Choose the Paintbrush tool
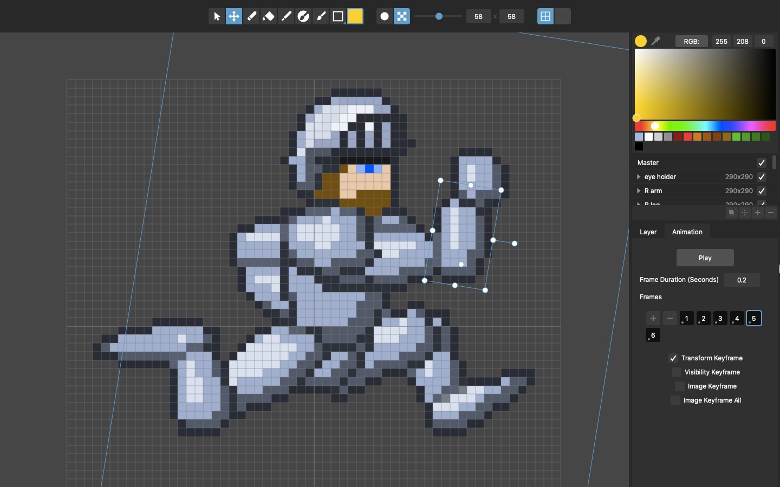The height and width of the screenshot is (487, 780). [x=321, y=16]
